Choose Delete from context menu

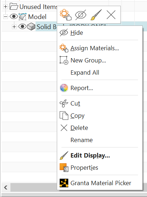click(100, 128)
